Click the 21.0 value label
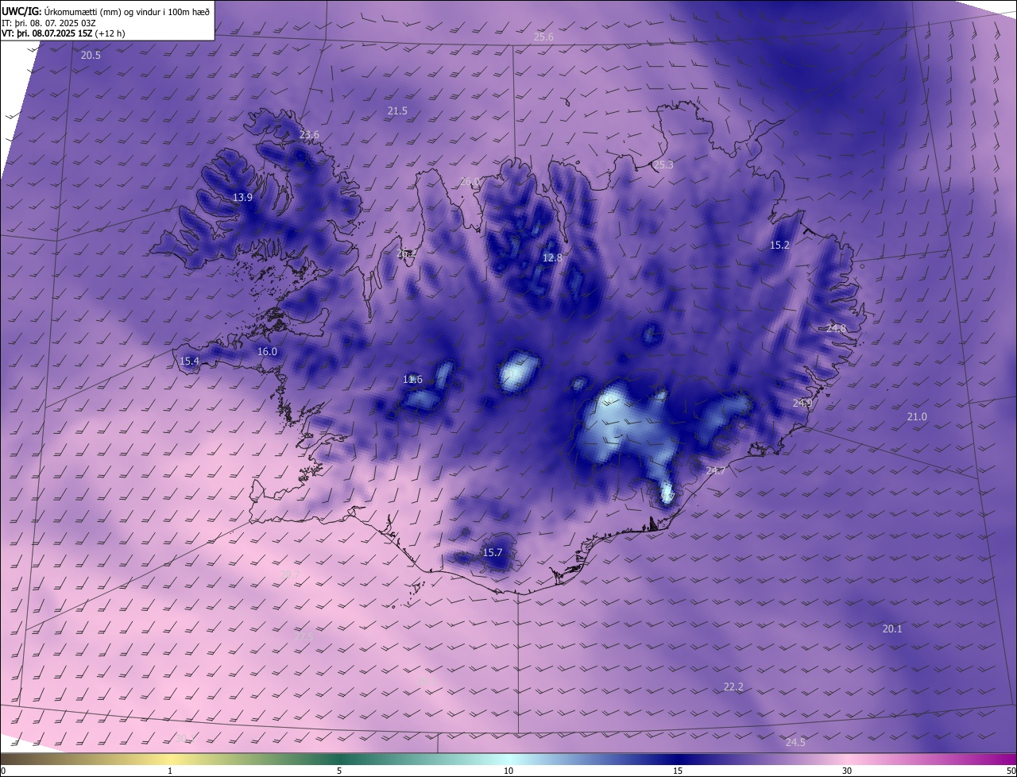Screen dimensions: 1017x777 click(x=917, y=417)
